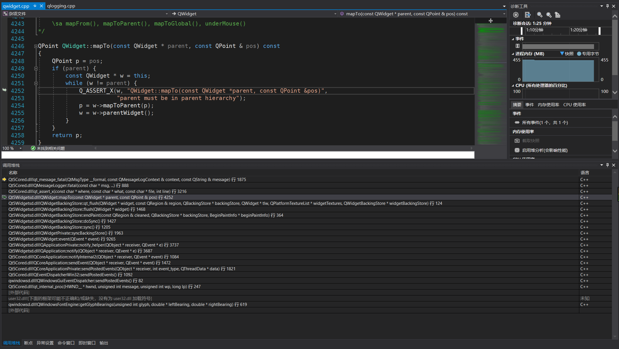Collapse the mapTo function outline box
This screenshot has width=619, height=349.
[x=36, y=46]
